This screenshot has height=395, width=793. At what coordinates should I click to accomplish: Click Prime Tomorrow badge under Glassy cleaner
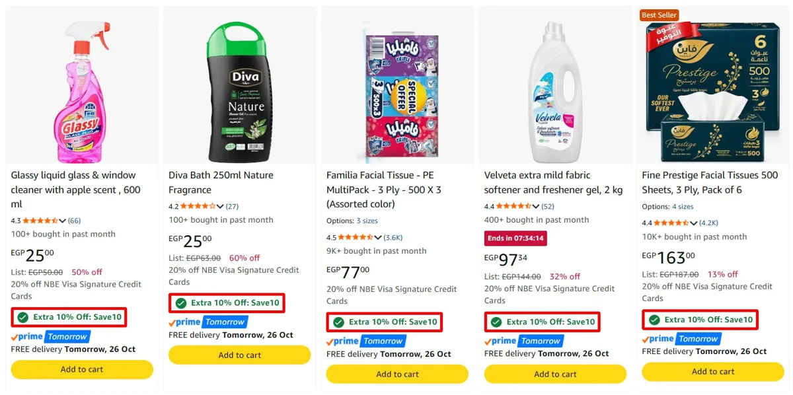[x=50, y=337]
